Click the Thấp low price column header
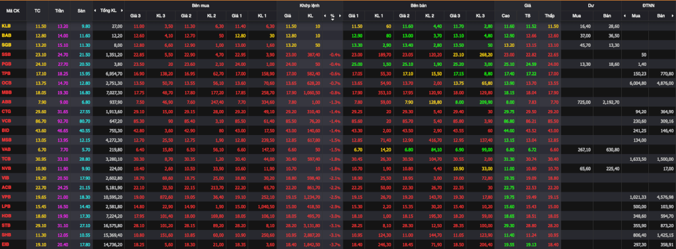The height and width of the screenshot is (249, 676). 549,16
